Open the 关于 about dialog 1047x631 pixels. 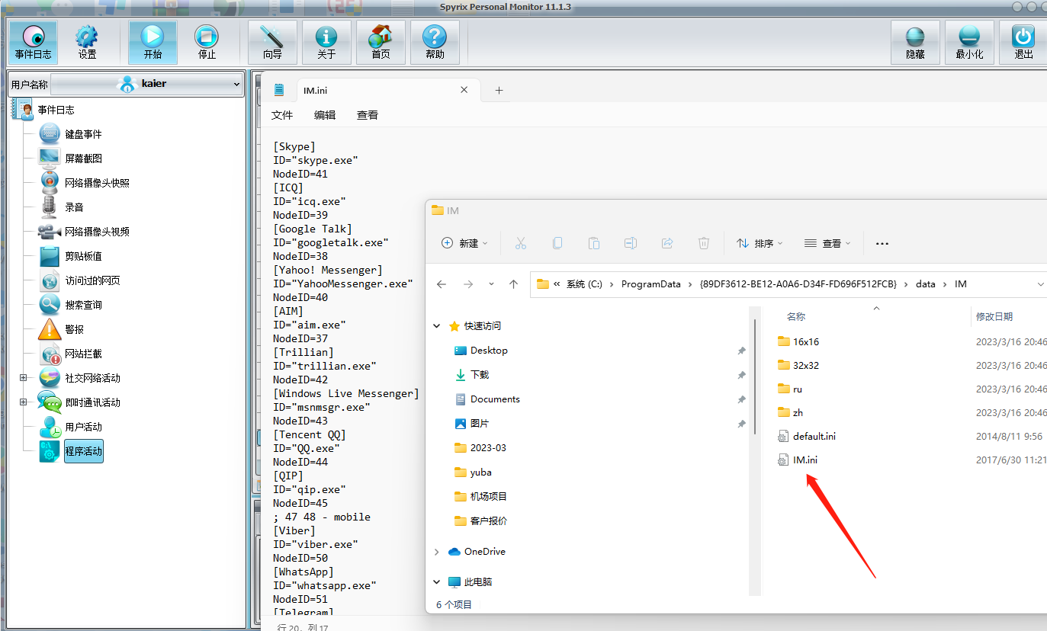[x=326, y=42]
